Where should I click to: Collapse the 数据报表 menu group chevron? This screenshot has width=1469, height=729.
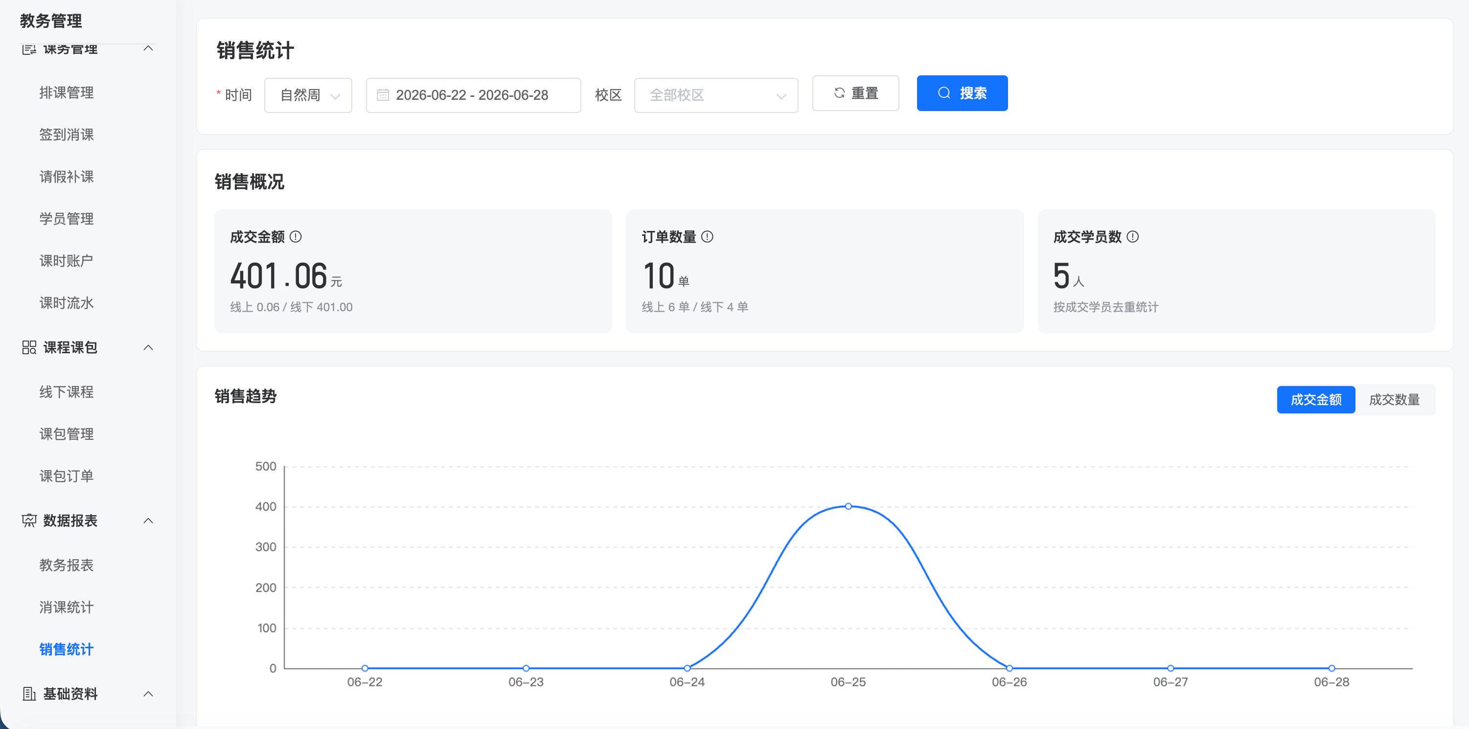tap(148, 521)
